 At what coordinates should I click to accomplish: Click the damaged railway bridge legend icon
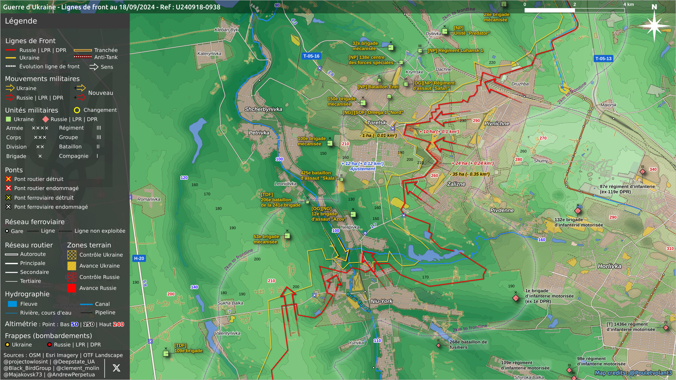pyautogui.click(x=8, y=207)
